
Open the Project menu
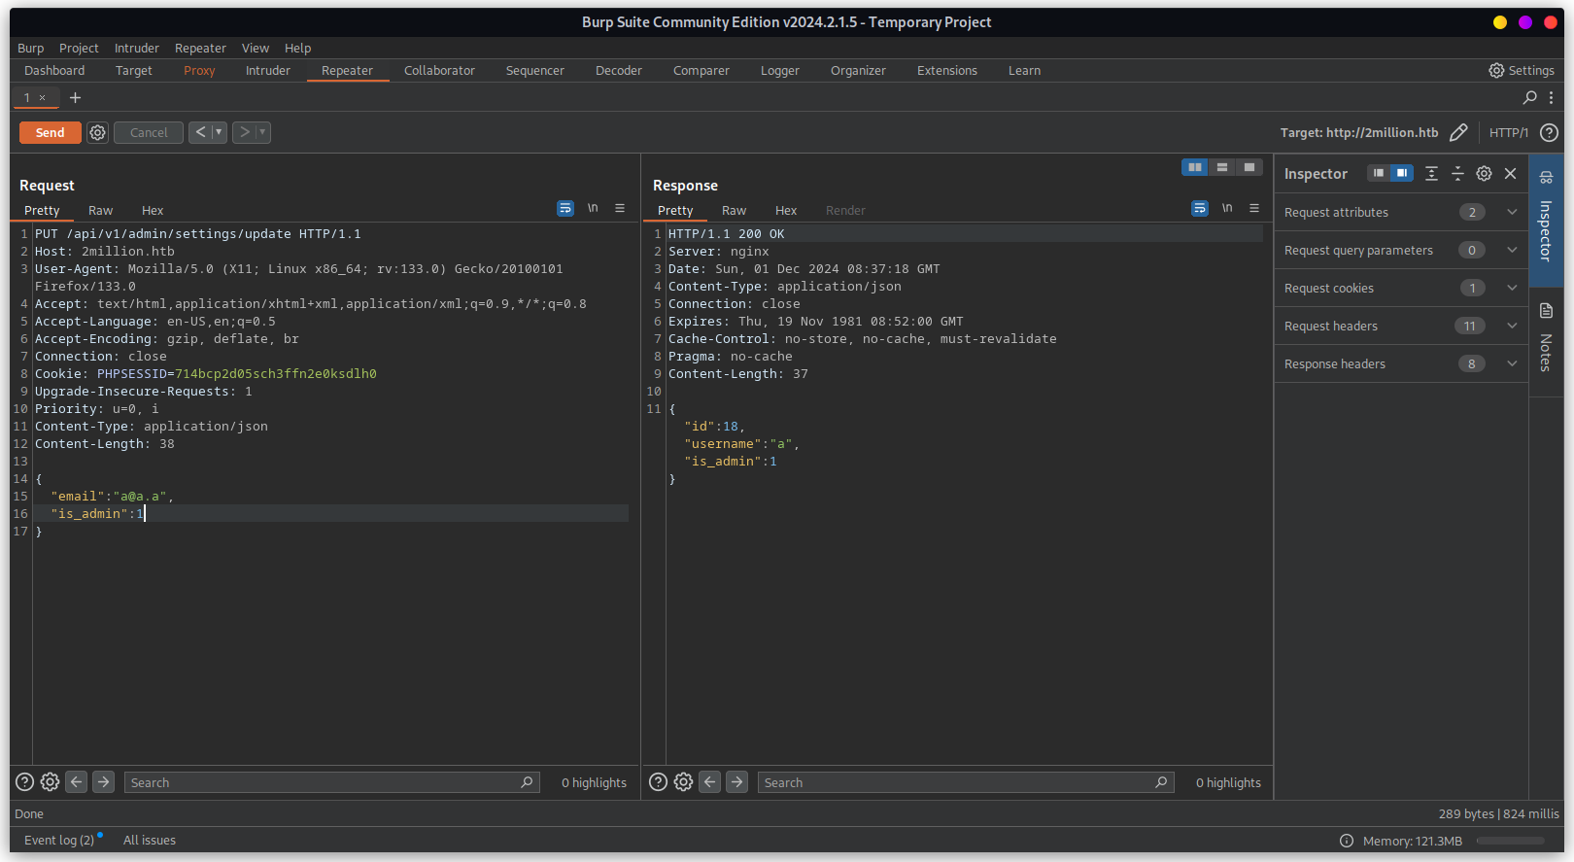79,48
